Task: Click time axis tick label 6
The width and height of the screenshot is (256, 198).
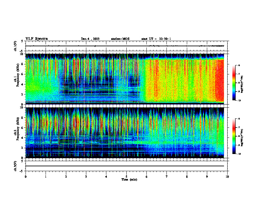Action: [x=147, y=177]
